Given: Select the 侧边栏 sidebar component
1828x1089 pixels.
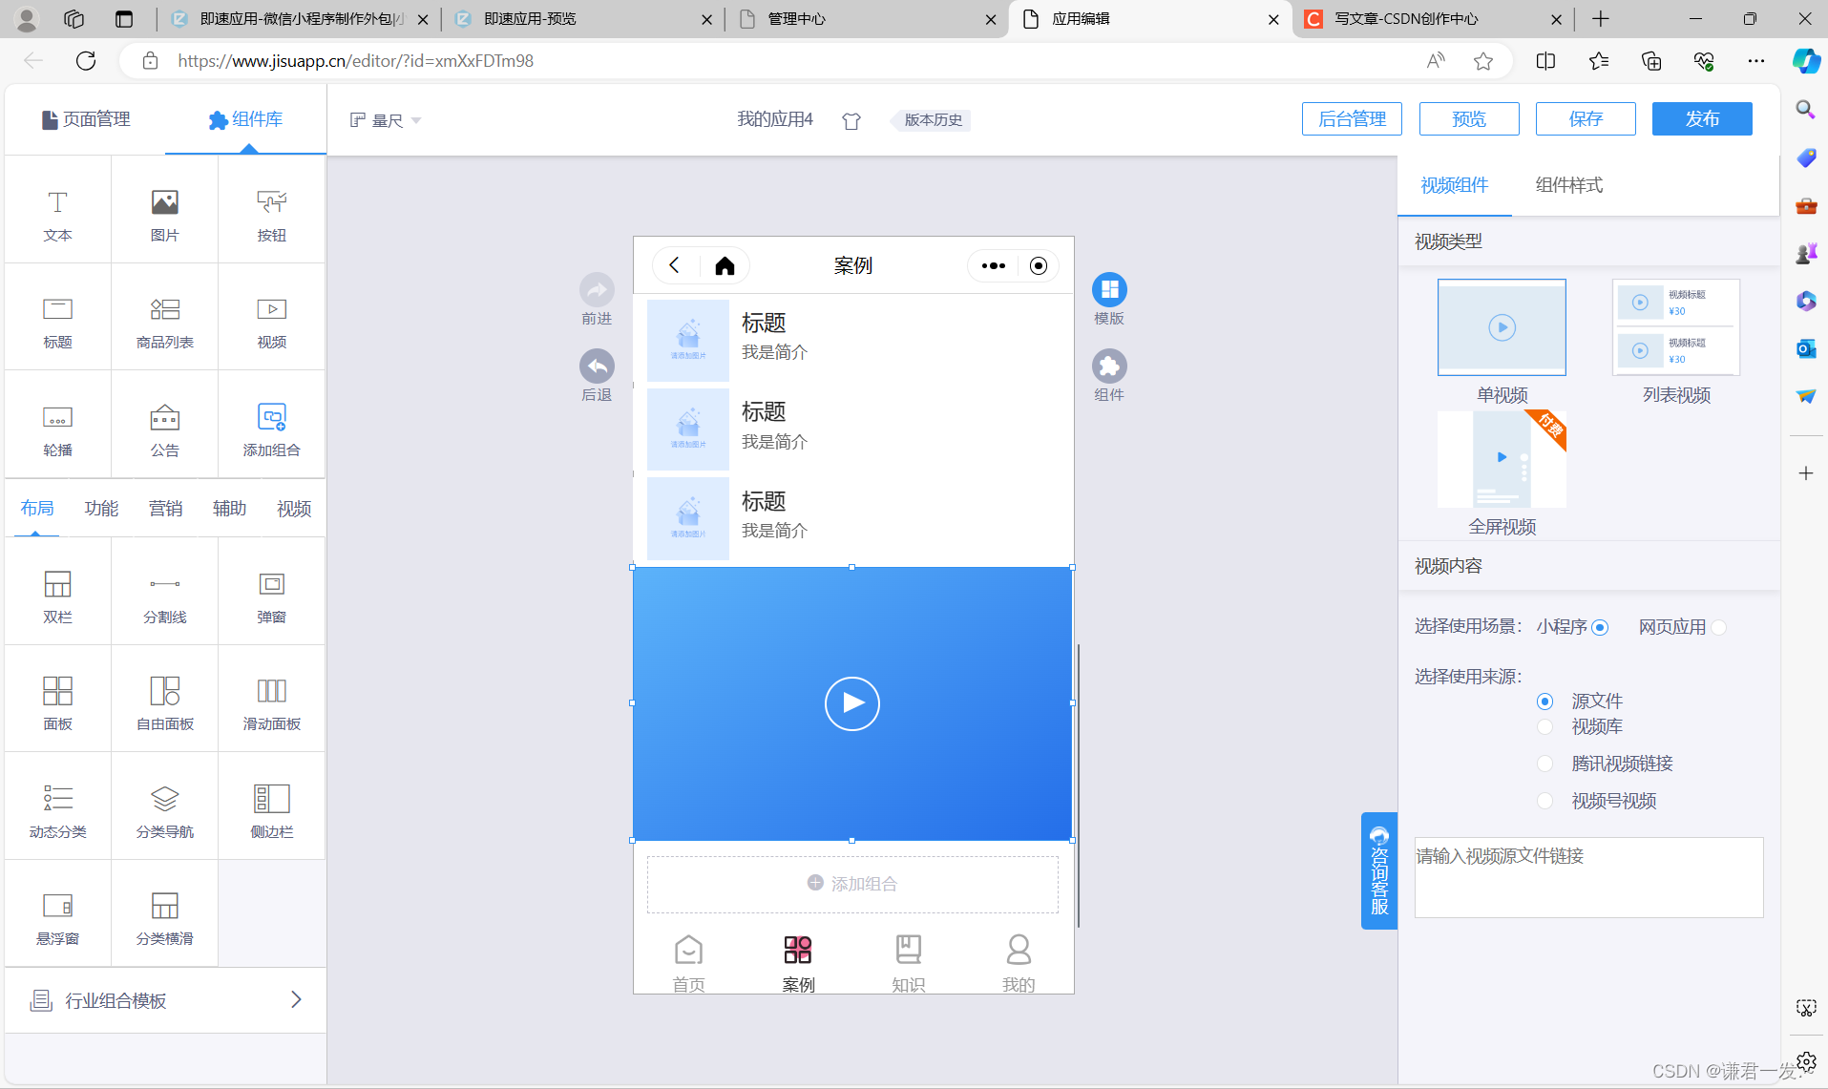Looking at the screenshot, I should click(x=271, y=810).
